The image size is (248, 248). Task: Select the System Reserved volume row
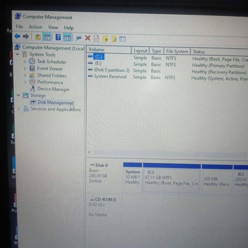coord(167,77)
